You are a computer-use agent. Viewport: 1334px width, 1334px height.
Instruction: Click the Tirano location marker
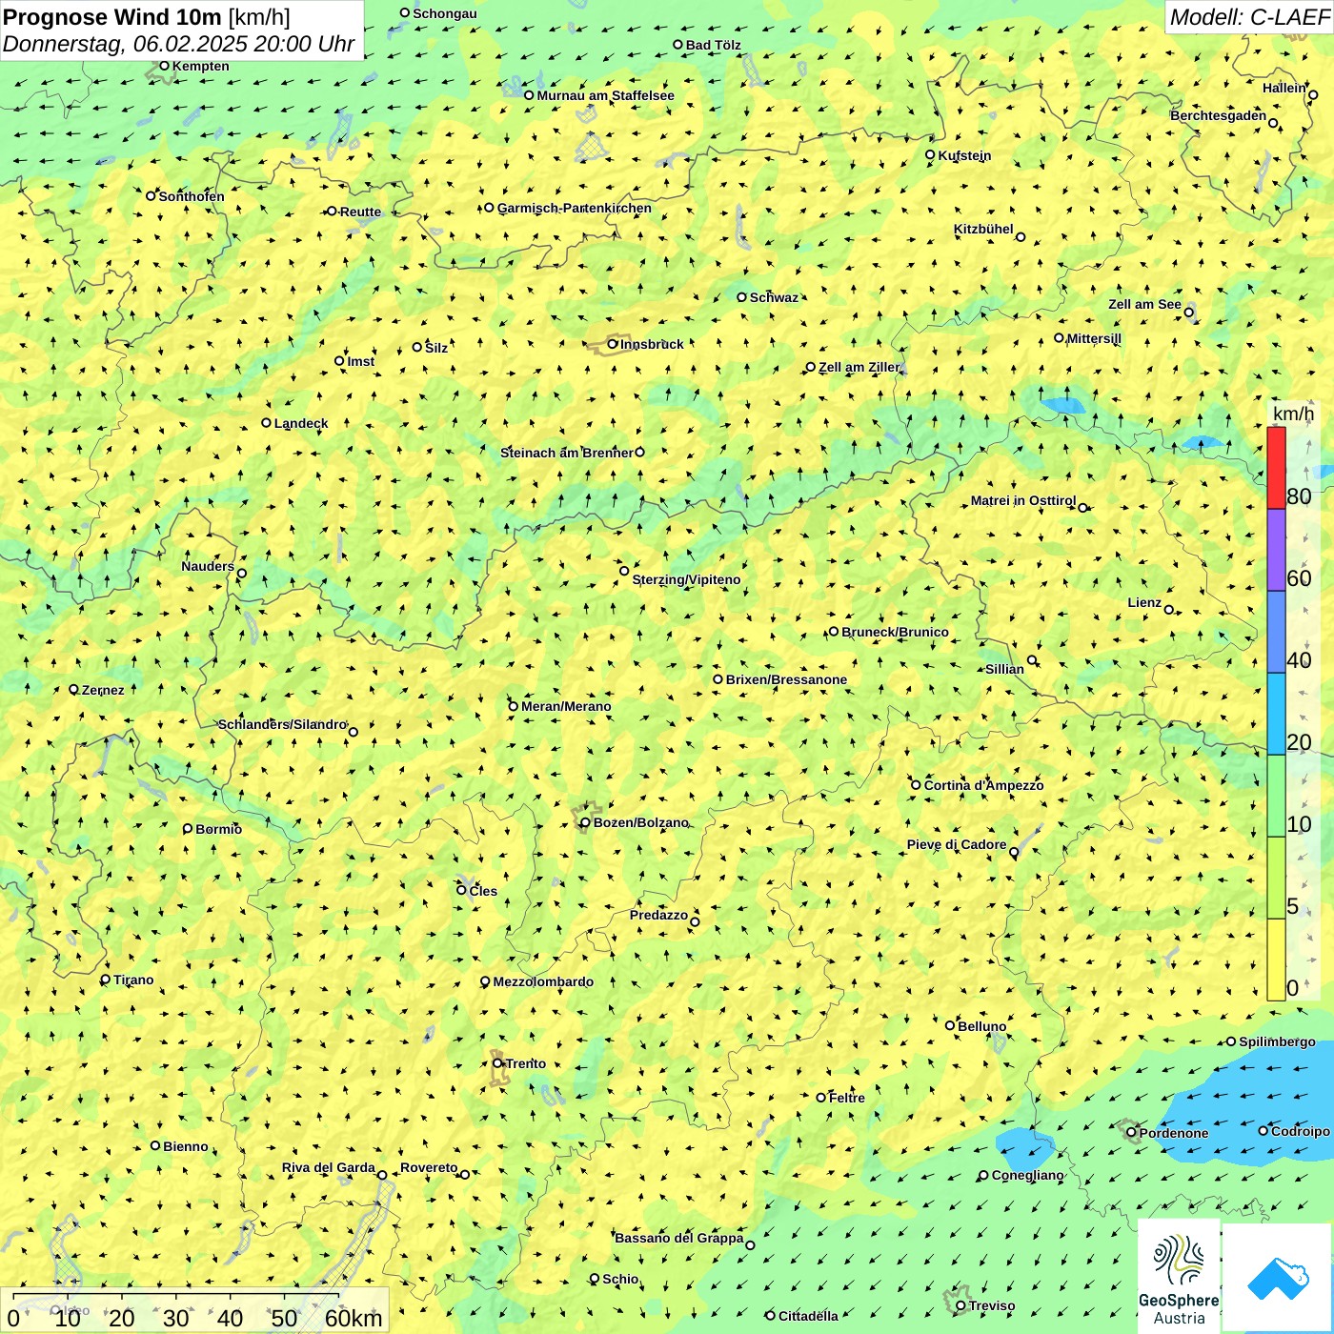pyautogui.click(x=105, y=979)
